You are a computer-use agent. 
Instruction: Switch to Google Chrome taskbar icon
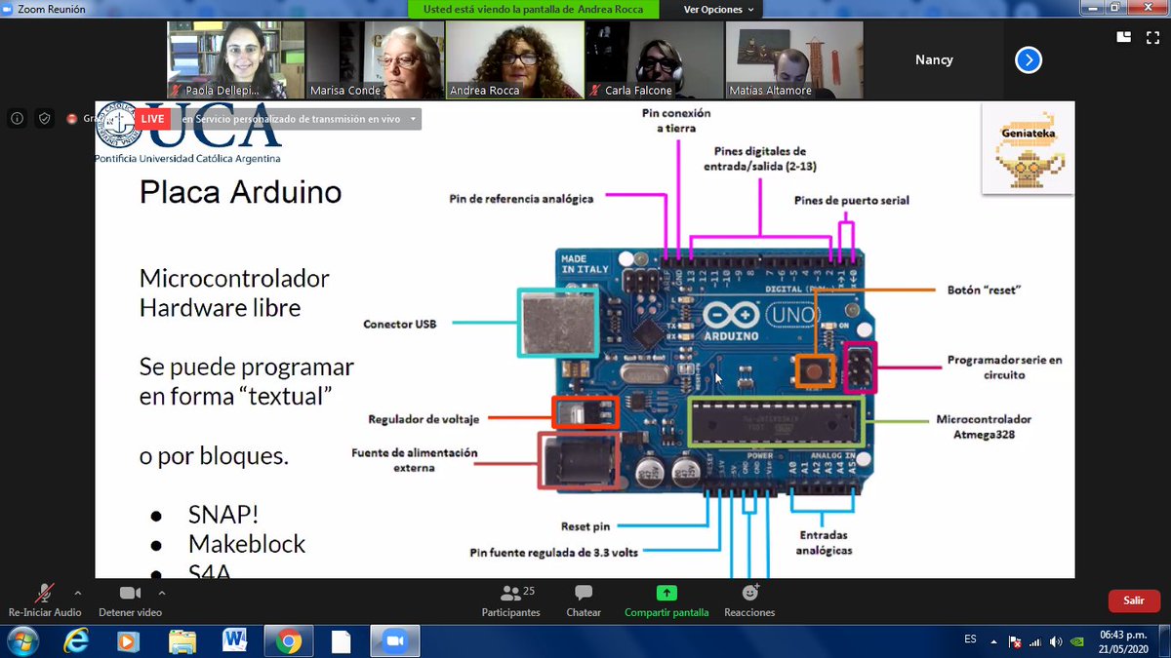coord(288,640)
